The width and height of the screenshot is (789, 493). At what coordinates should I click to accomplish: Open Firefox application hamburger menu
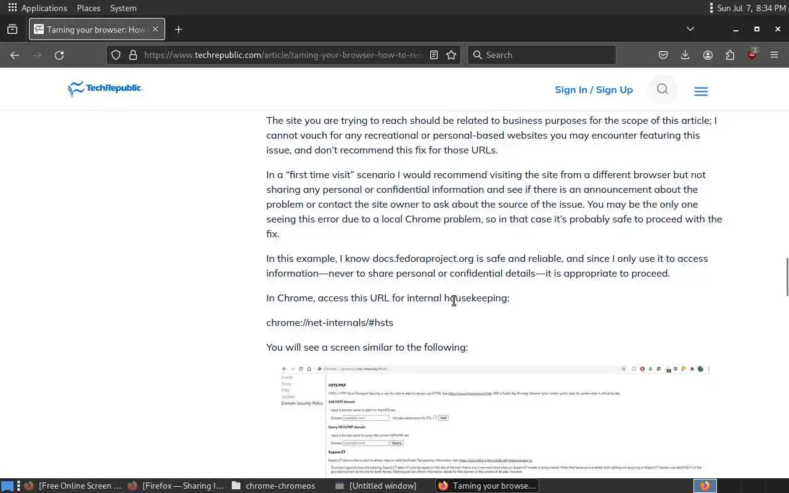coord(774,55)
